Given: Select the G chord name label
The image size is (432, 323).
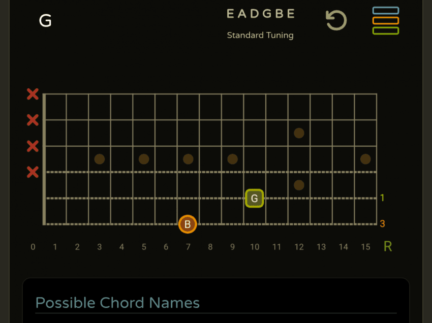Looking at the screenshot, I should pyautogui.click(x=45, y=21).
